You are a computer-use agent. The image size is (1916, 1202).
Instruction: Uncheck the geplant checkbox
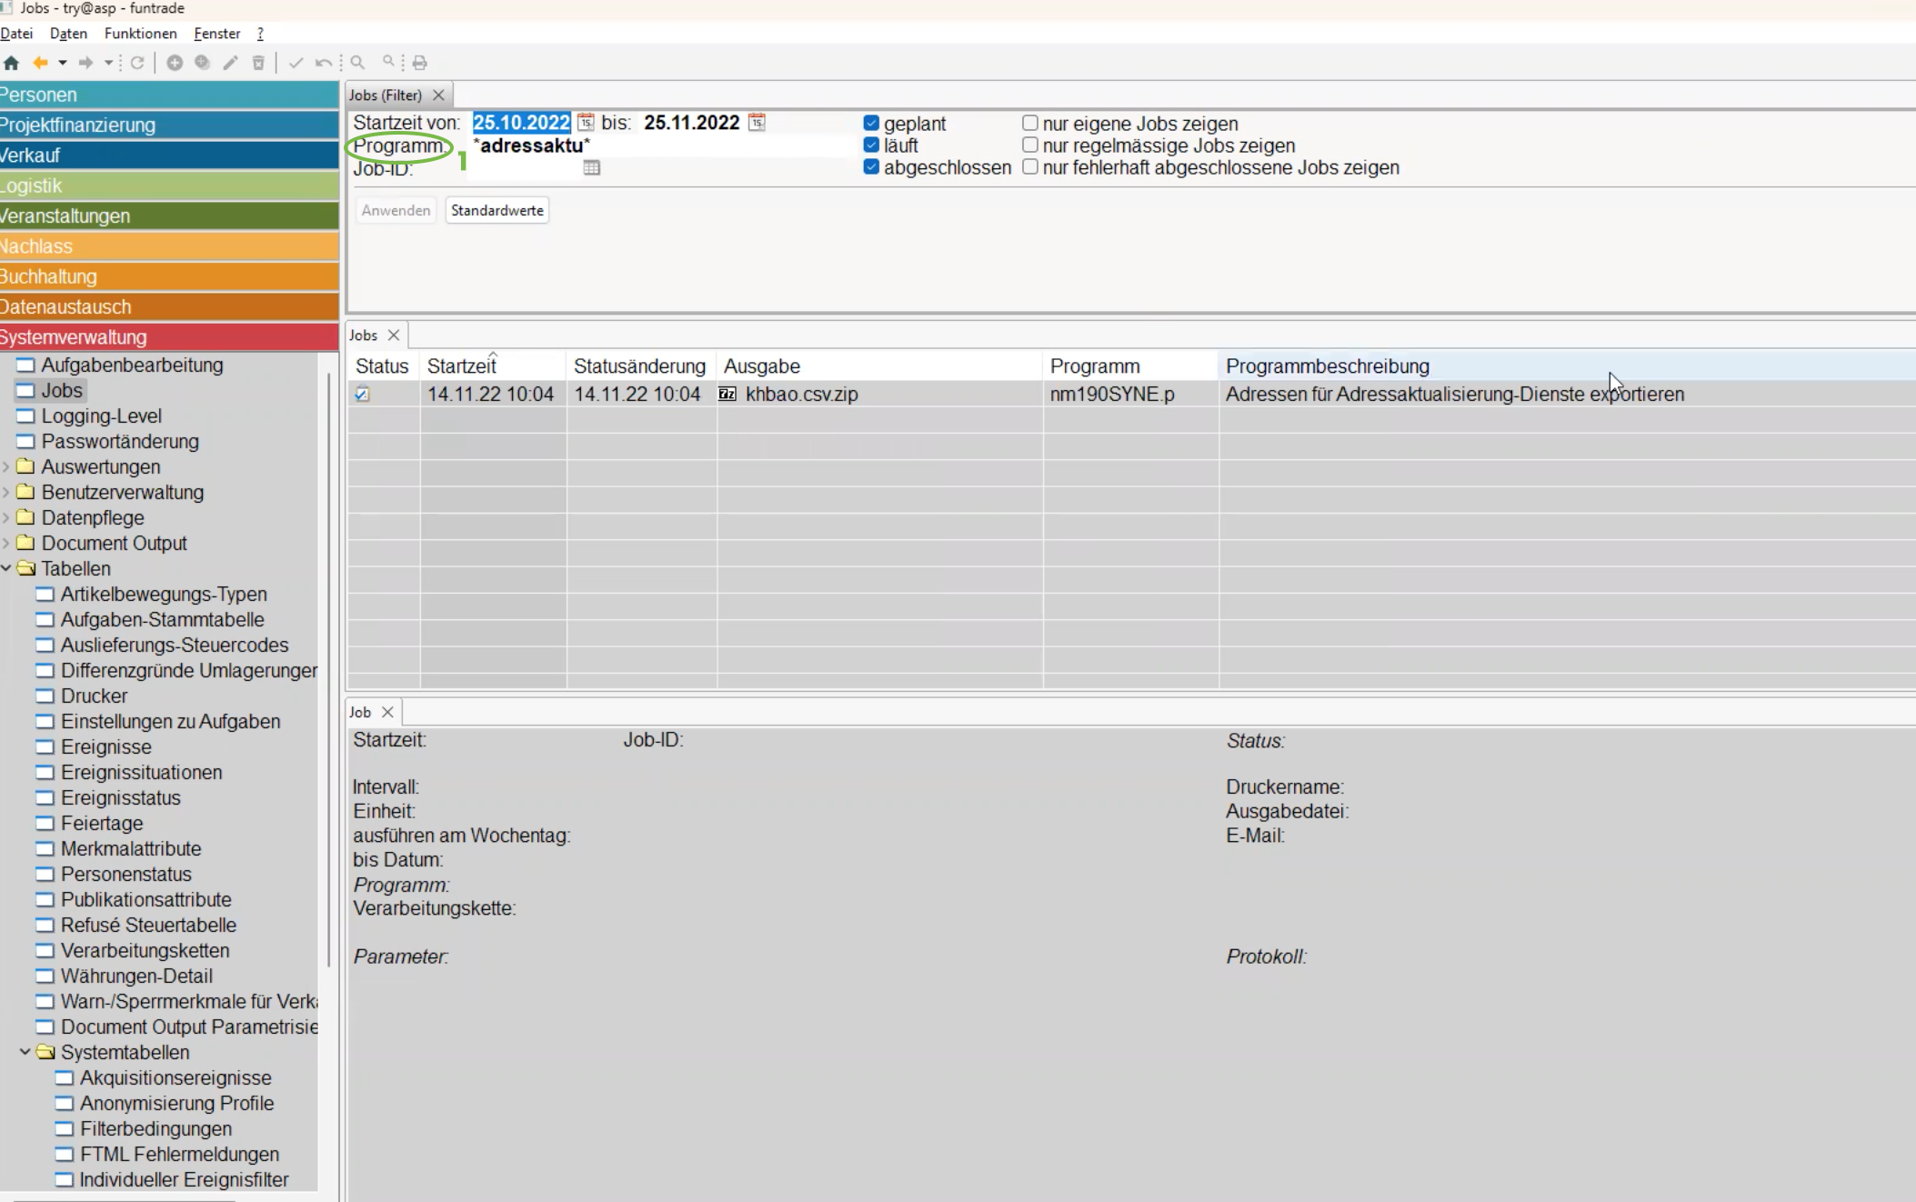(871, 124)
